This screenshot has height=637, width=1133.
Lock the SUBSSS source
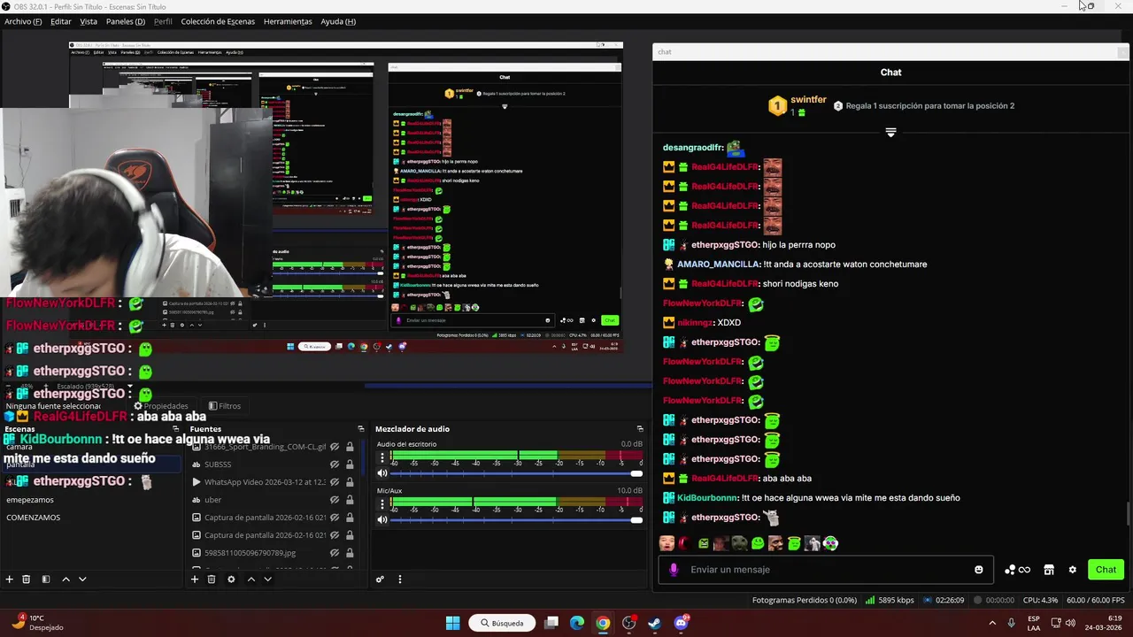point(350,464)
